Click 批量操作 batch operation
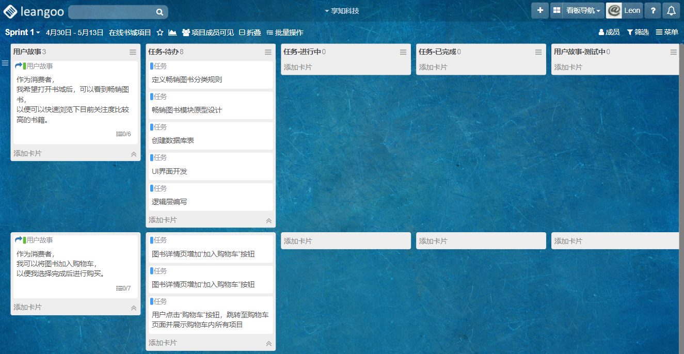The width and height of the screenshot is (684, 354). click(285, 33)
